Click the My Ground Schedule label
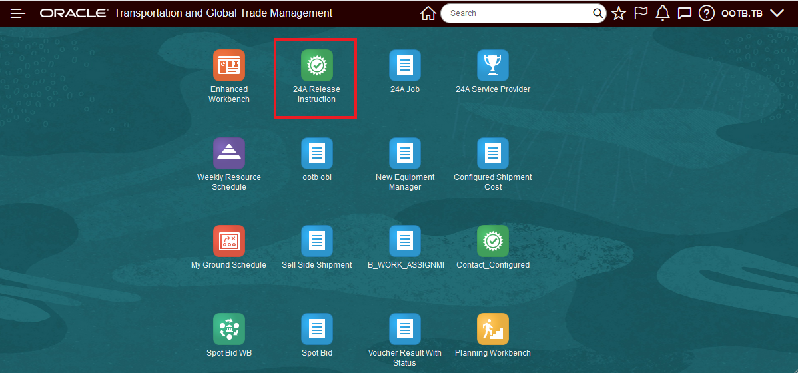 [x=229, y=265]
